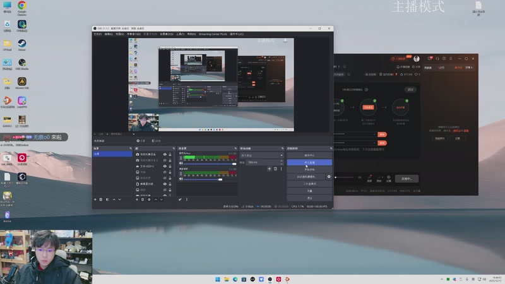The image size is (505, 284).
Task: Add a new scene with plus icon
Action: tap(95, 199)
